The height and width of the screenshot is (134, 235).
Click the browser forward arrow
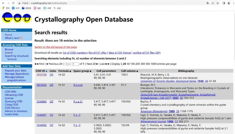8,3
